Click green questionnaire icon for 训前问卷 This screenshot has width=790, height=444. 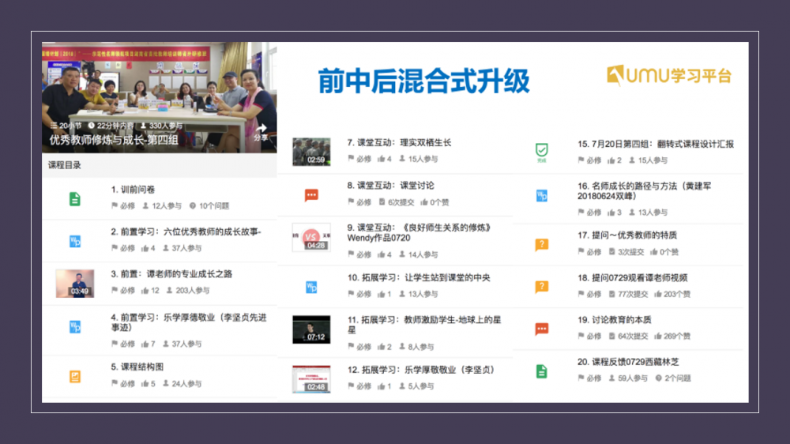74,198
